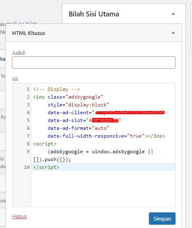Click the style display:block code line
Image resolution: width=192 pixels, height=228 pixels.
click(78, 105)
